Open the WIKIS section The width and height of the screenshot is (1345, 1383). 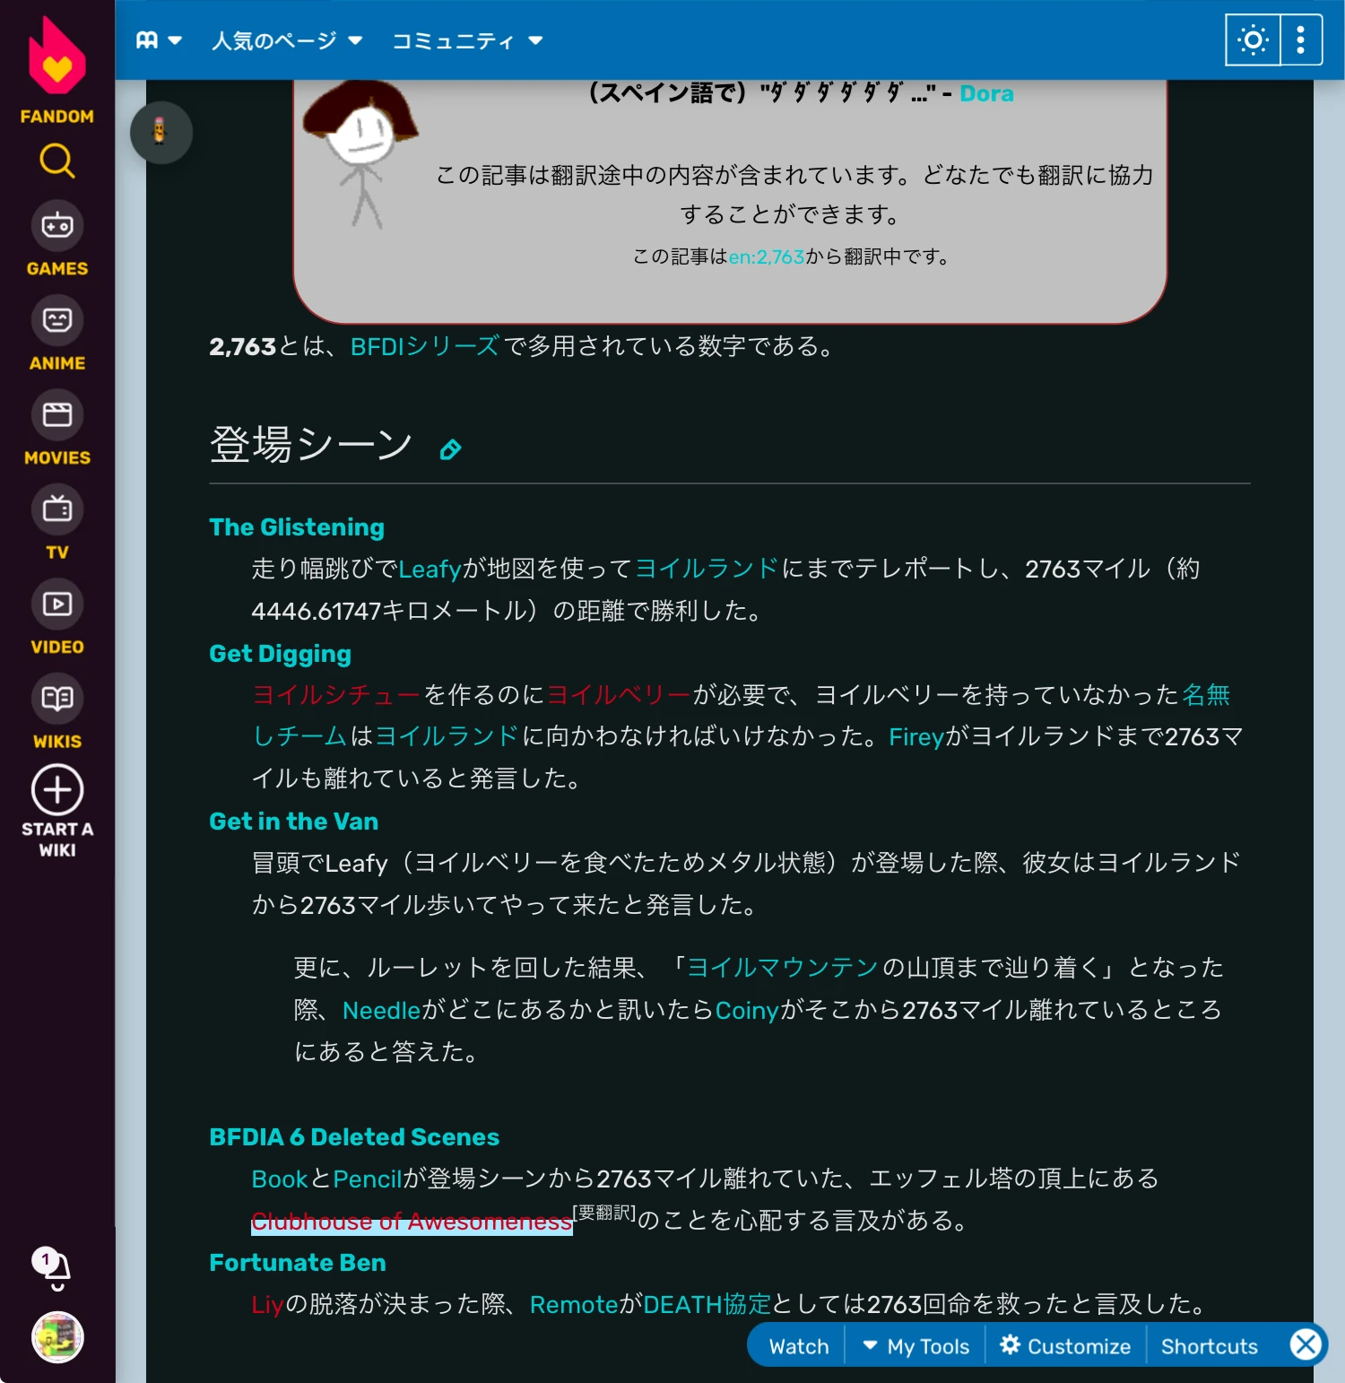[56, 700]
